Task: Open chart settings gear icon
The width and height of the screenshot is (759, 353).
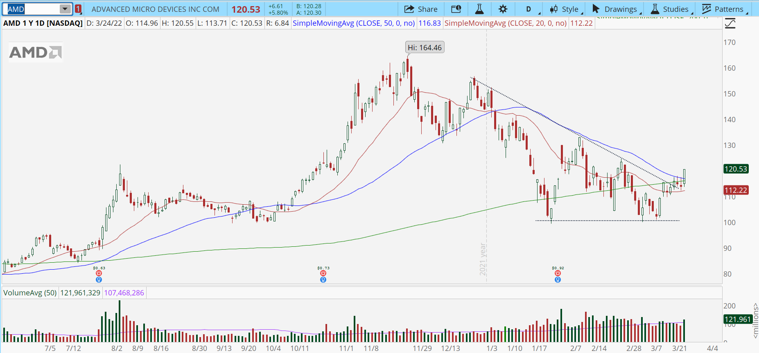Action: pyautogui.click(x=503, y=9)
